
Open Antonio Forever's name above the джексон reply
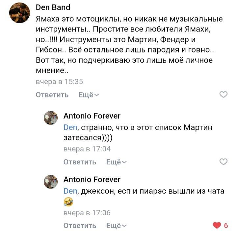point(92,179)
